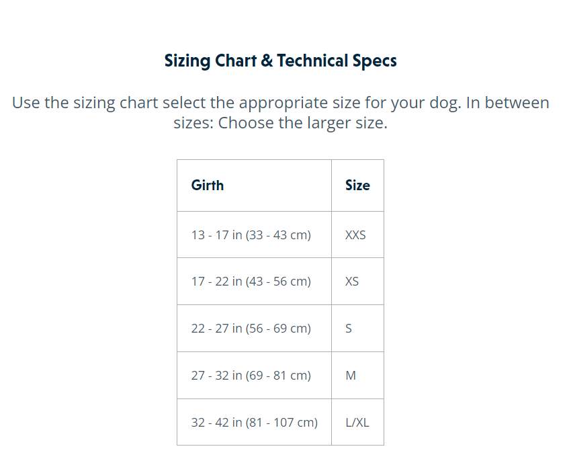The image size is (569, 463).
Task: Select the Girth column header
Action: tap(208, 185)
